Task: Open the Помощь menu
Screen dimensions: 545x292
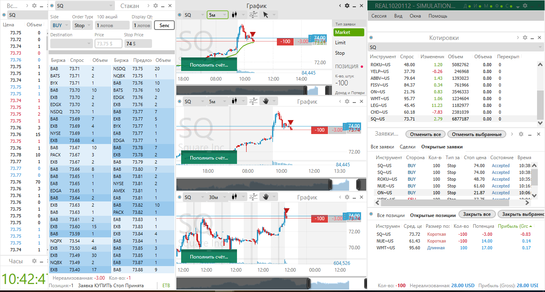Action: pos(438,16)
